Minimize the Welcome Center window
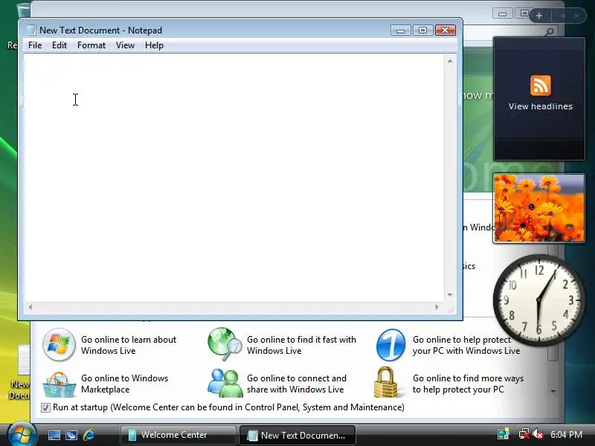The height and width of the screenshot is (446, 595). 503,14
